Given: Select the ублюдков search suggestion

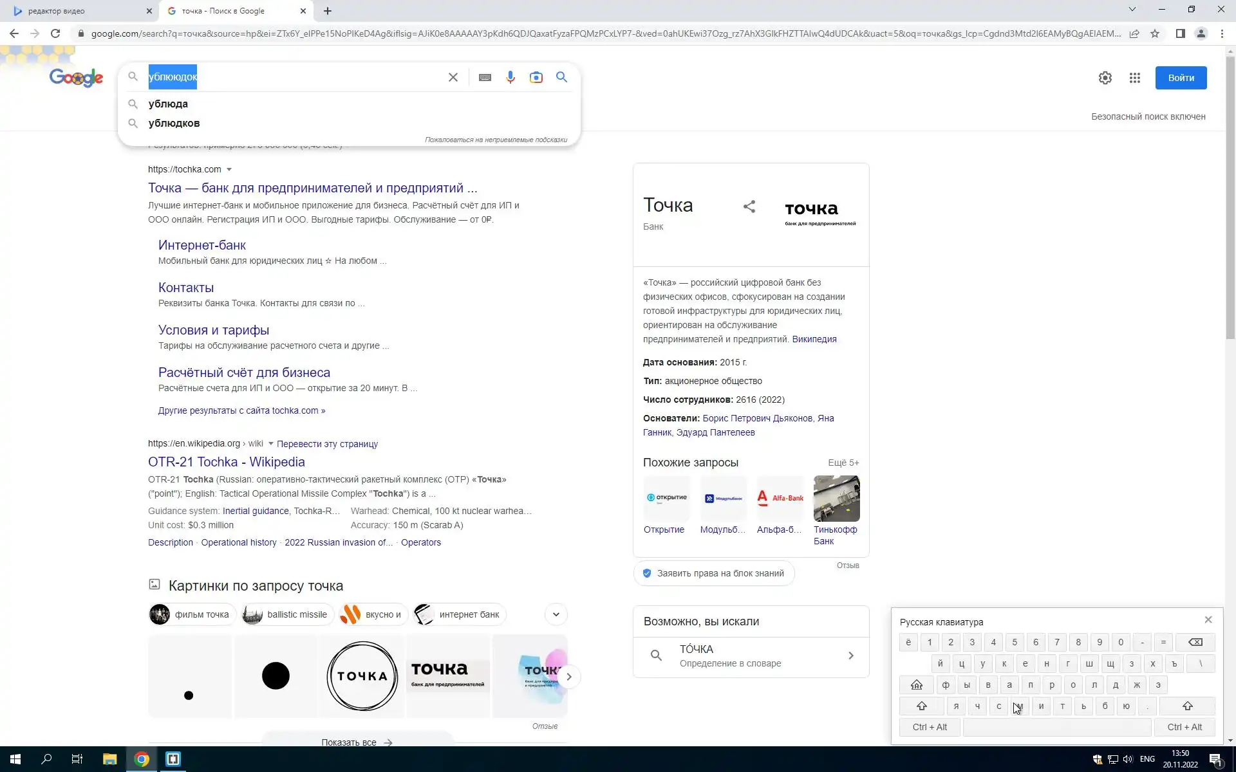Looking at the screenshot, I should (174, 123).
